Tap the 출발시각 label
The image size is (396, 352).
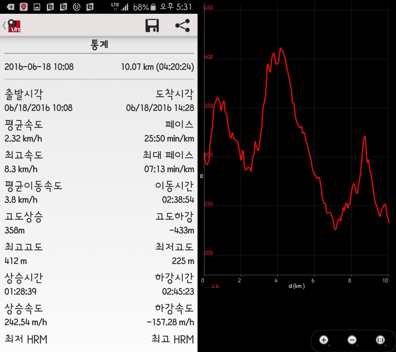[24, 95]
